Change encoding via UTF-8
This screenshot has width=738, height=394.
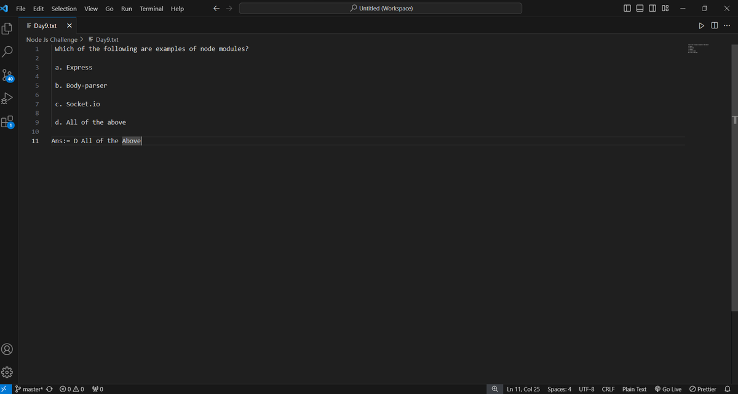[x=586, y=389]
